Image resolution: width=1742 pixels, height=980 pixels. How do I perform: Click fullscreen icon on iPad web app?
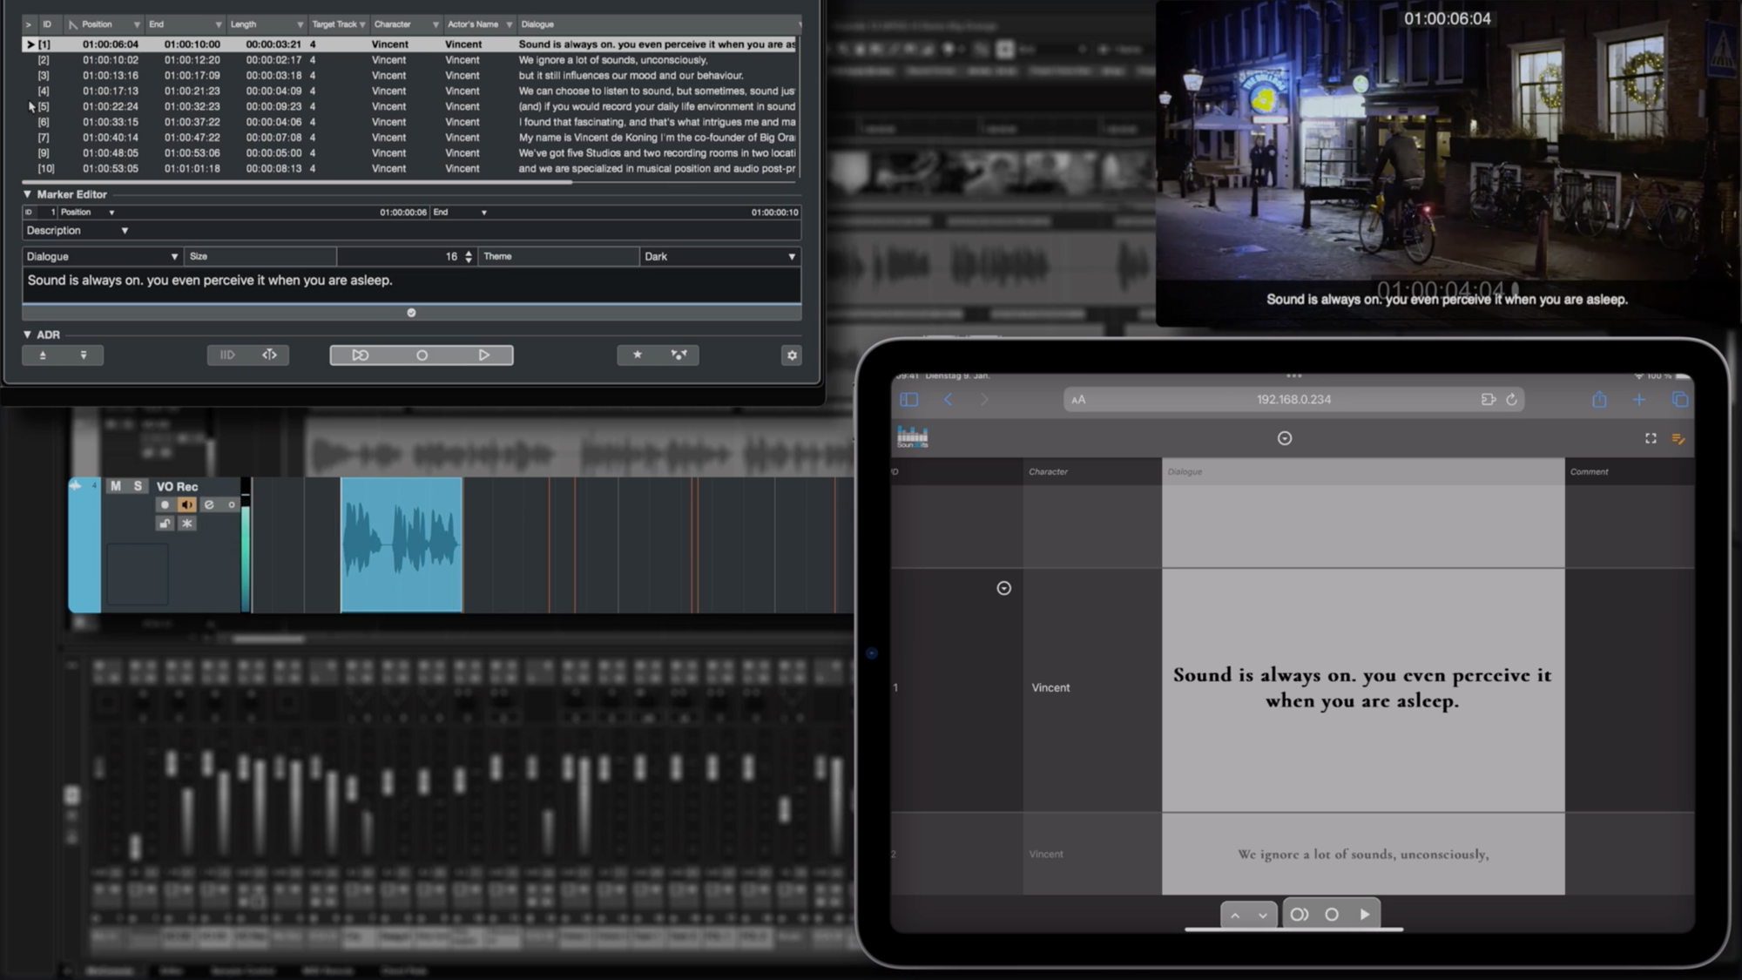coord(1651,439)
